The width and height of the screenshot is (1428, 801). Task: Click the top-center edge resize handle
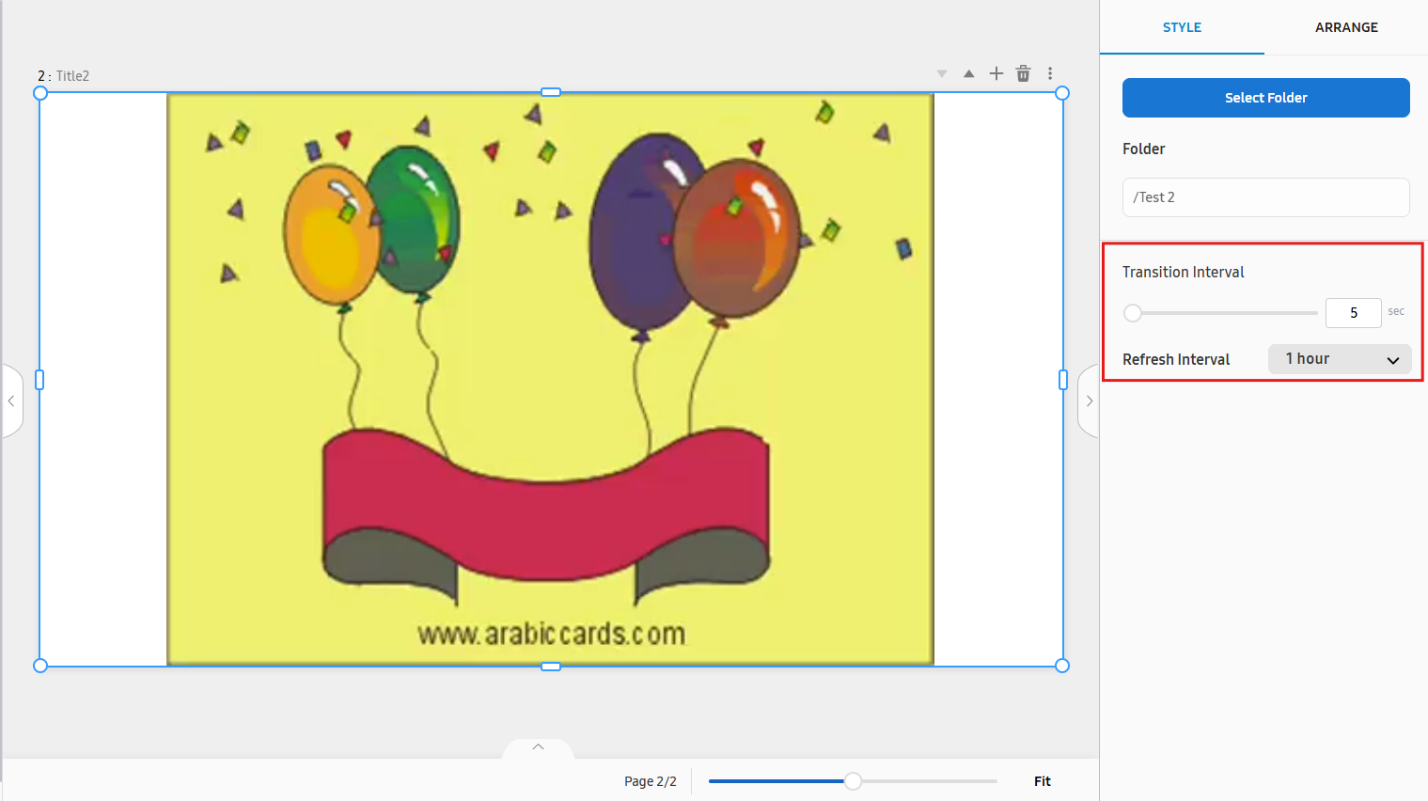coord(551,92)
